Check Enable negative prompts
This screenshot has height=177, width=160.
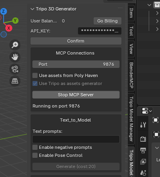pos(35,147)
